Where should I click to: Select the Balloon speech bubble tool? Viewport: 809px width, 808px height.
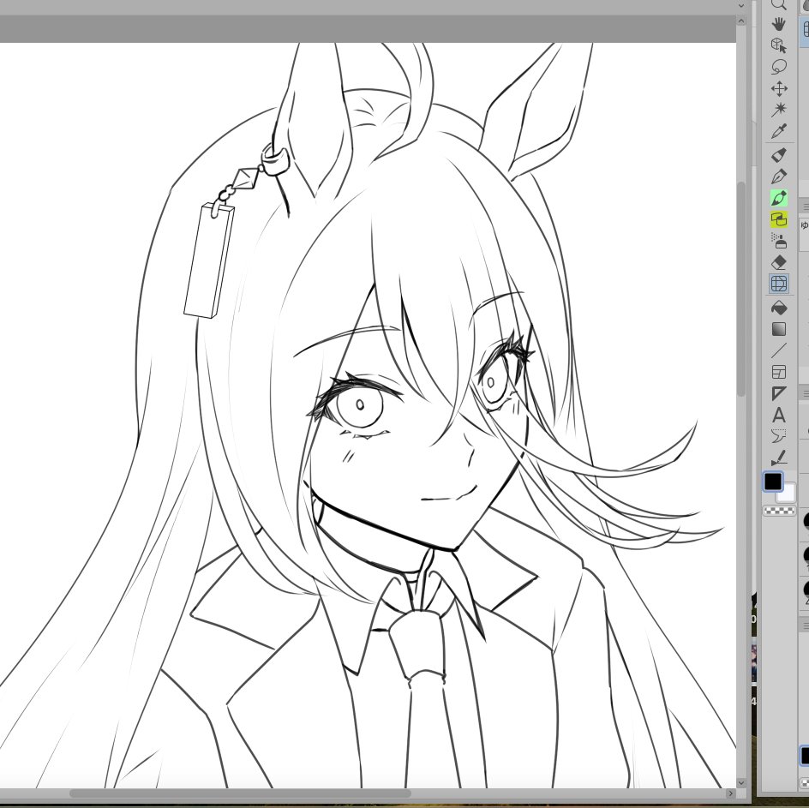point(778,436)
